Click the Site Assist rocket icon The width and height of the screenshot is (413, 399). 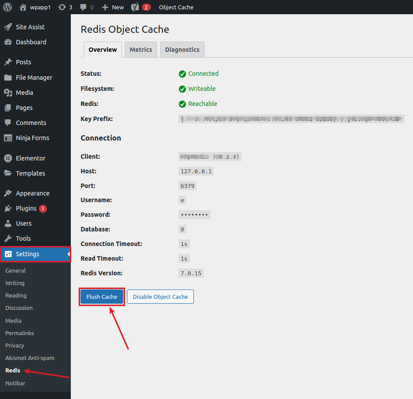(8, 27)
